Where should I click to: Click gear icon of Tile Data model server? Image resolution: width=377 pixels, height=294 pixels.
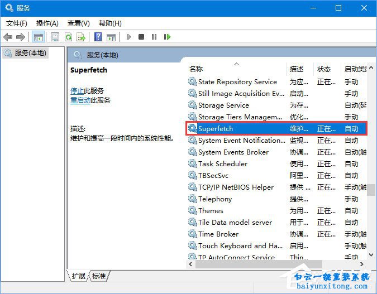point(192,222)
